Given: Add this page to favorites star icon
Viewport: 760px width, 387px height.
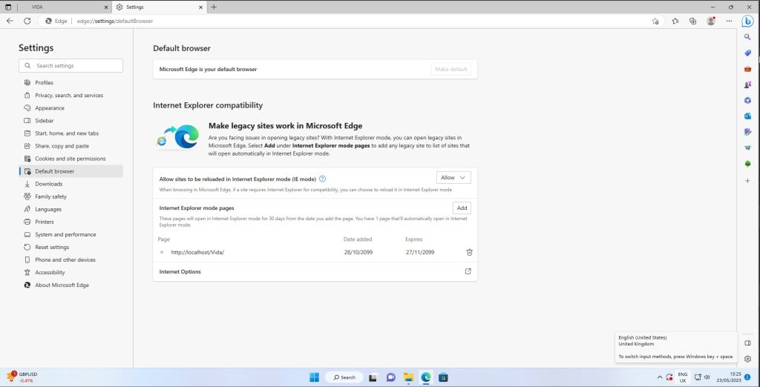Looking at the screenshot, I should coord(655,21).
